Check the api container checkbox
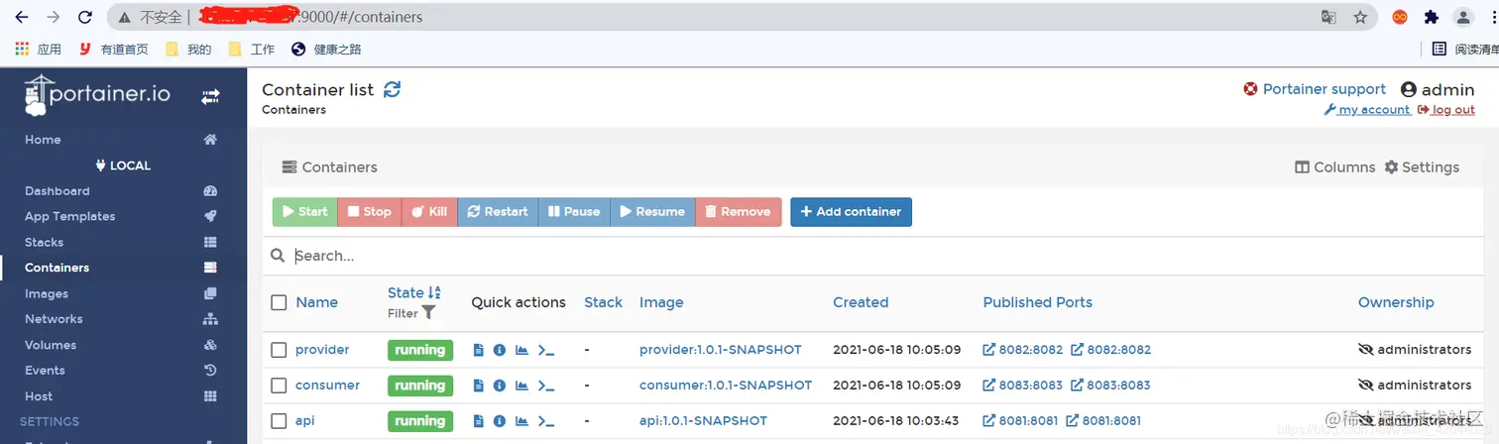 click(x=279, y=421)
